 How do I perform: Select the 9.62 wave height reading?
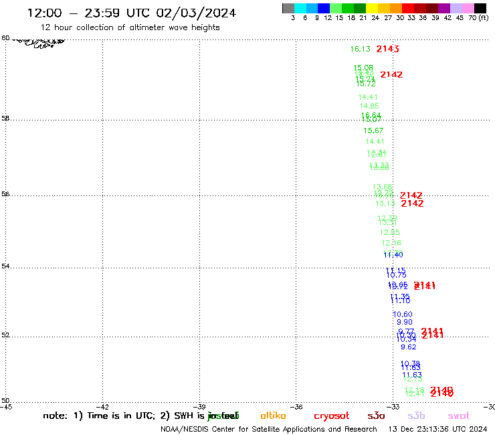click(409, 347)
